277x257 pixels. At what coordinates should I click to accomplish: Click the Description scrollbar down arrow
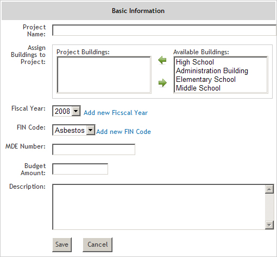269,225
